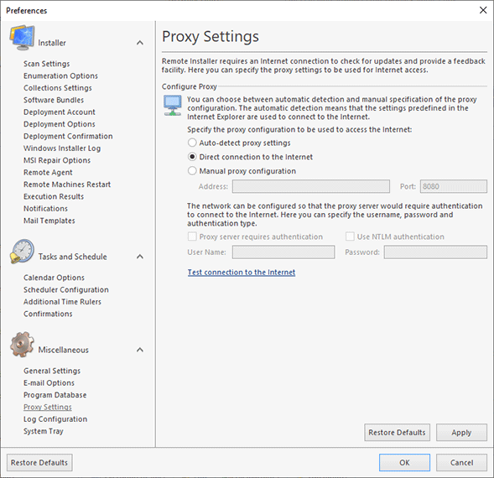Click the proxy Address input field
Screen dimensions: 494x478
(x=311, y=186)
